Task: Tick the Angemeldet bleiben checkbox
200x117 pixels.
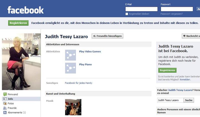Action: [x=127, y=14]
